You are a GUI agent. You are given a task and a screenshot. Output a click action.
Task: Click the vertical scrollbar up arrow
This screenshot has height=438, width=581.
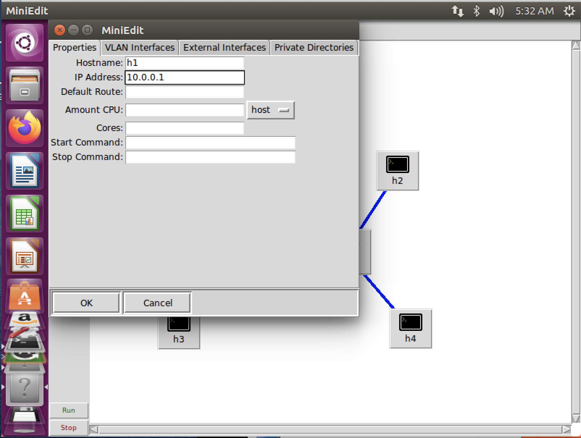tap(576, 46)
